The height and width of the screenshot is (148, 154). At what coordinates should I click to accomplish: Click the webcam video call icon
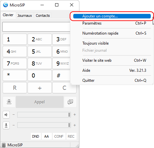(x=9, y=102)
